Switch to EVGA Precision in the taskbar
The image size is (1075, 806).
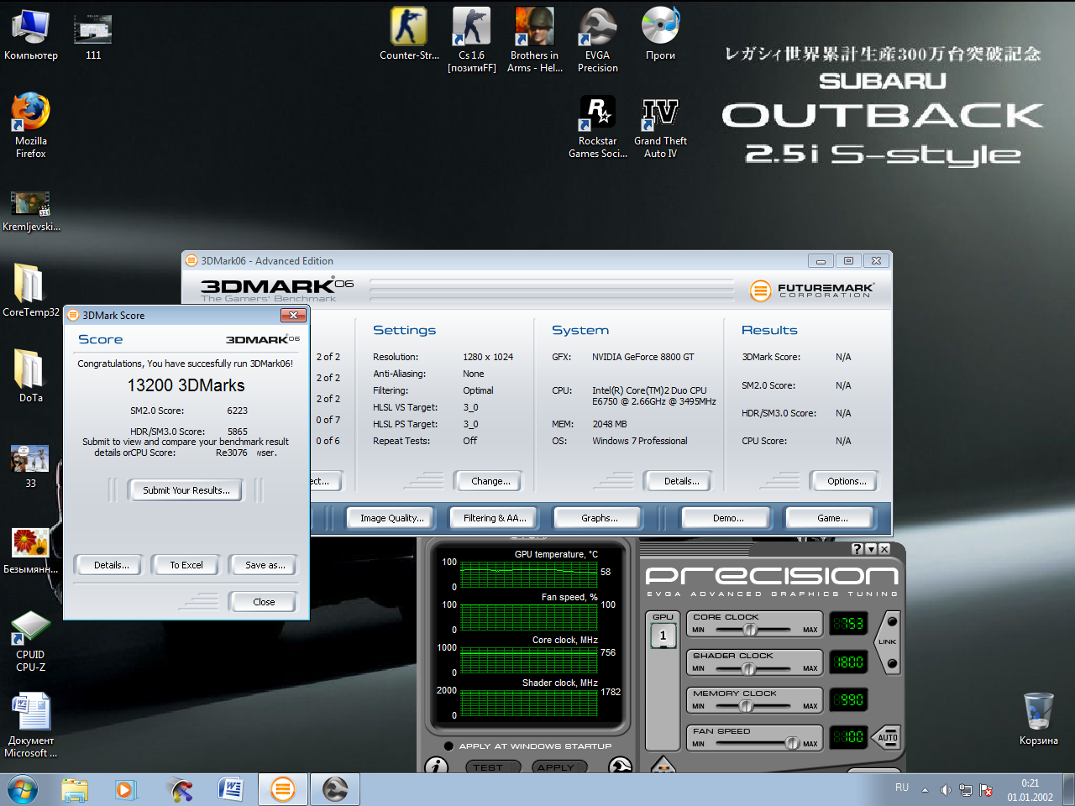pyautogui.click(x=335, y=789)
